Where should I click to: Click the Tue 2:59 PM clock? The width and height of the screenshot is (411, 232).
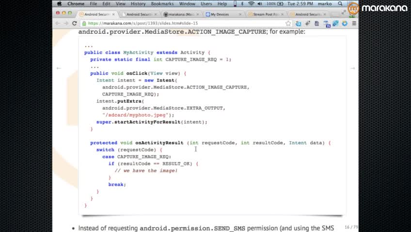pyautogui.click(x=300, y=4)
